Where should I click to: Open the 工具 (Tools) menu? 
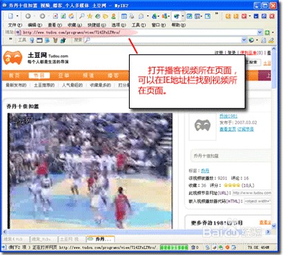(x=139, y=25)
